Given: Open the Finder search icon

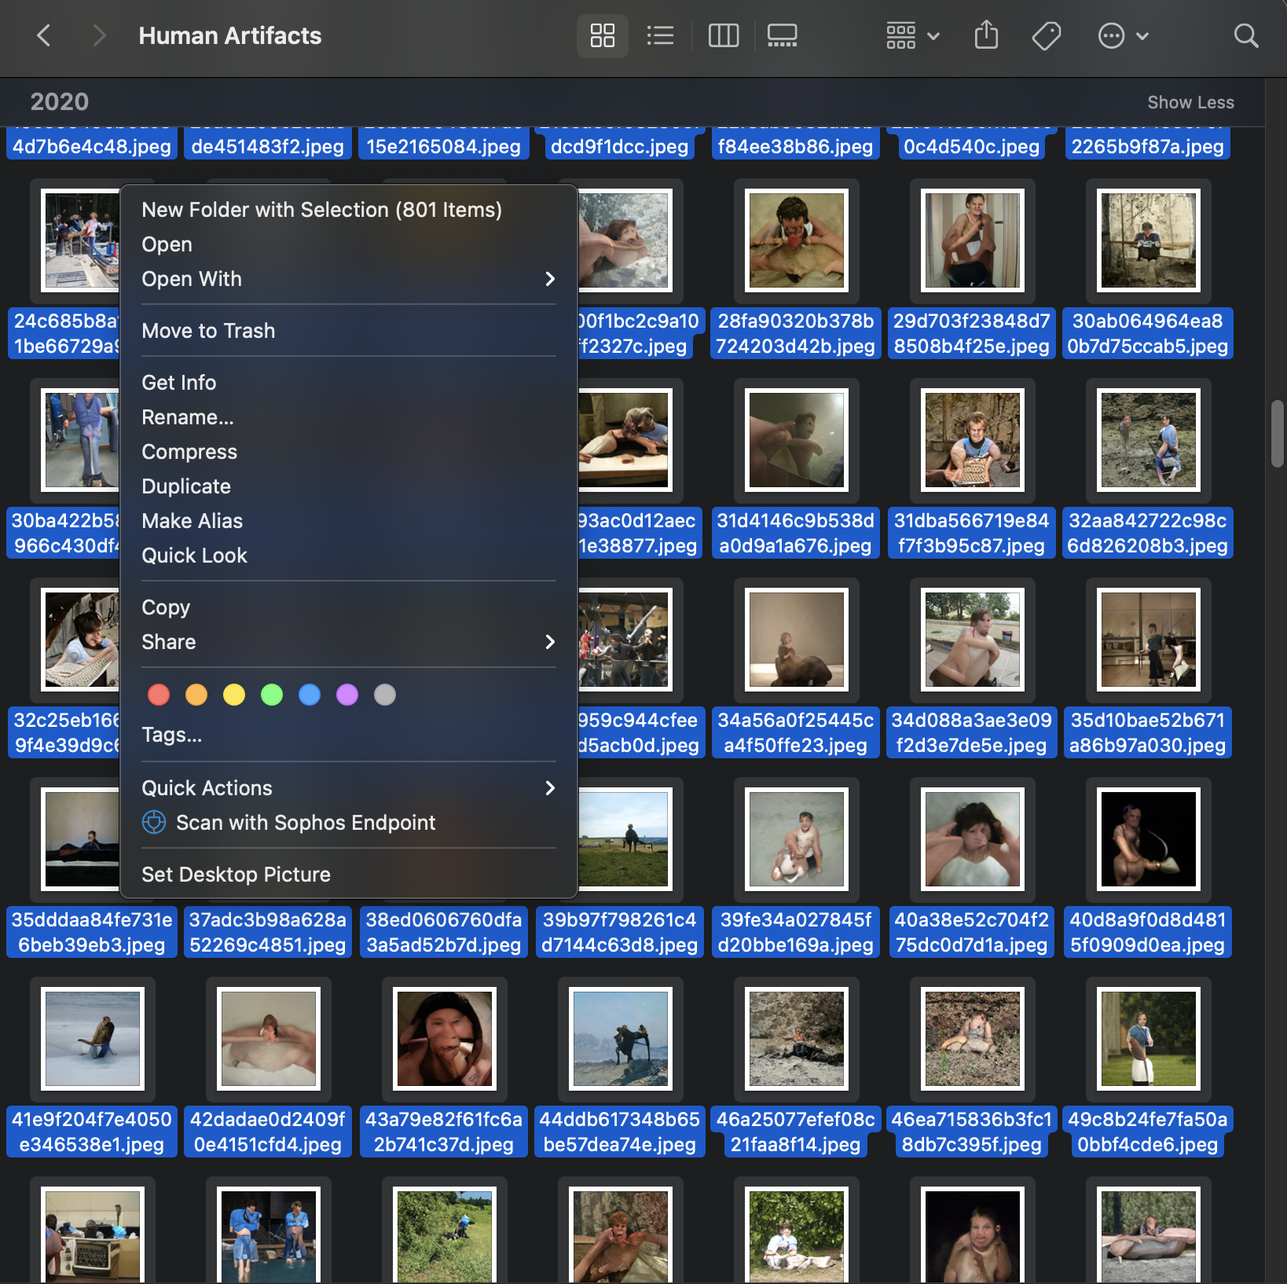Looking at the screenshot, I should 1245,35.
